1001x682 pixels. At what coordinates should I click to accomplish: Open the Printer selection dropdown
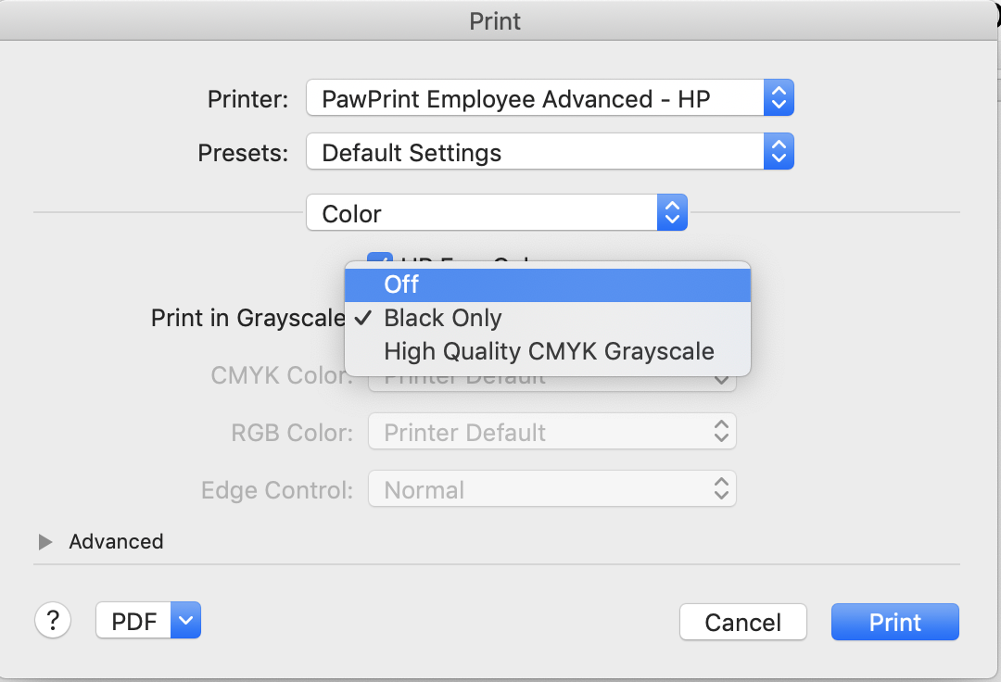click(550, 97)
